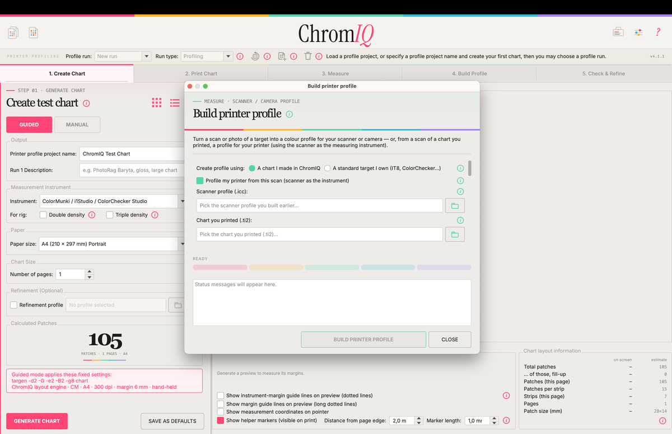Open the toolbox icon in header
Screen dimensions: 672x434
pos(618,32)
